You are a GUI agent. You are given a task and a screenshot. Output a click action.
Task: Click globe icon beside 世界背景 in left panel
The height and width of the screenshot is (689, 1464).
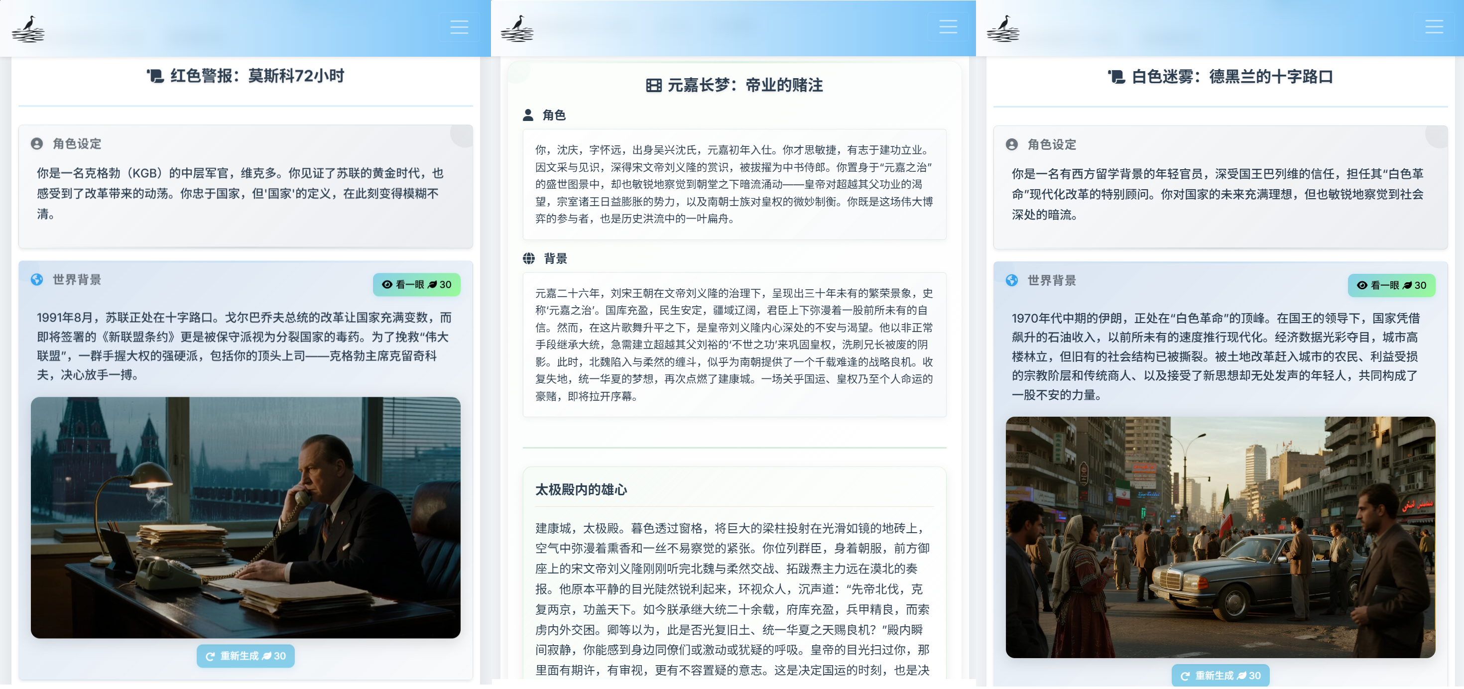(x=37, y=279)
